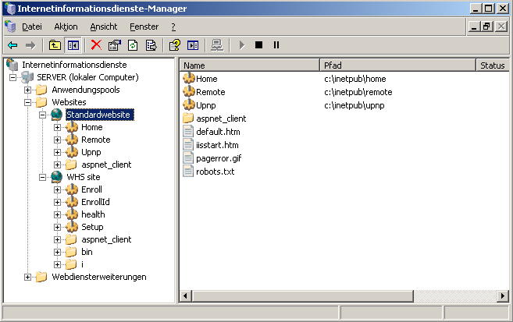Select the iisstart.htm file in list
This screenshot has width=513, height=322.
(217, 145)
